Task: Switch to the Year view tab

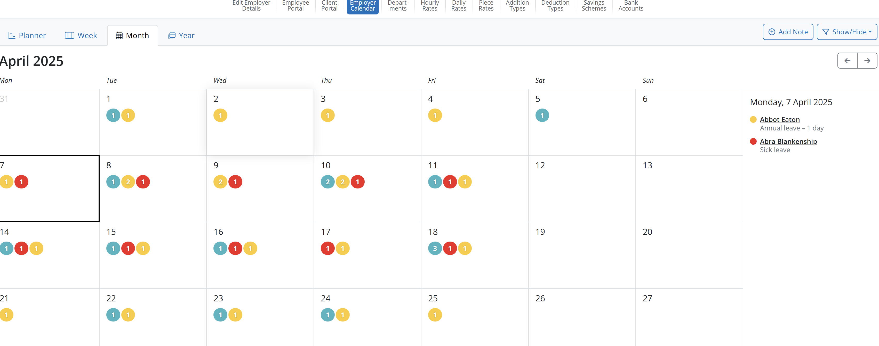Action: (181, 36)
